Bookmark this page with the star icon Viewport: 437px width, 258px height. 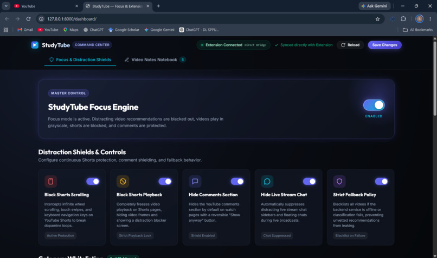coord(378,19)
